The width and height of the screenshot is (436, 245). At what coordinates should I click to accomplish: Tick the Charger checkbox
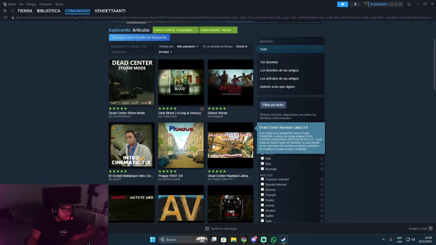coord(262,195)
